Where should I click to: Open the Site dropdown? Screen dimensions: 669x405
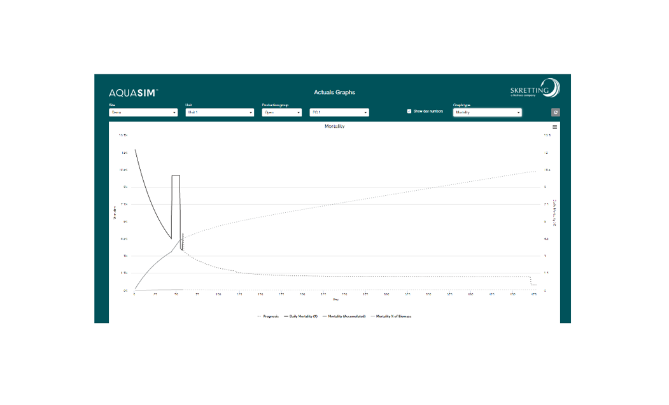[x=143, y=113]
